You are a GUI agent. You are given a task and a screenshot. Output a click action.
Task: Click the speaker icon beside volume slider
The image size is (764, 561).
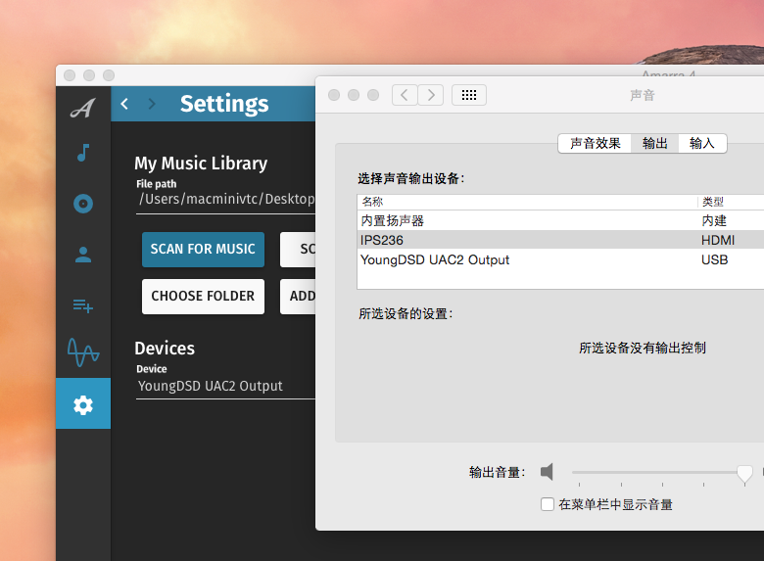[x=547, y=472]
